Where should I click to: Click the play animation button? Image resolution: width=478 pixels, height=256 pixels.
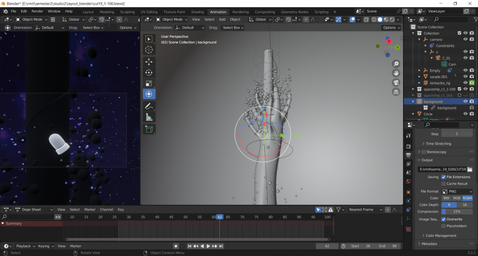coord(208,246)
